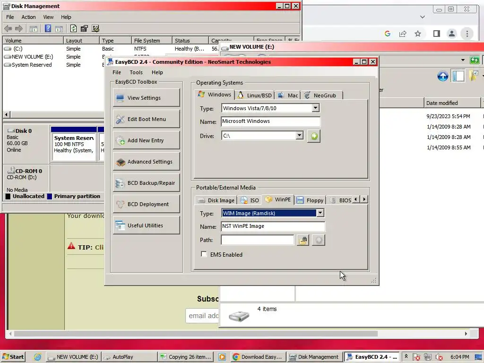Switch to the Floppy tab
The height and width of the screenshot is (363, 484).
click(310, 200)
